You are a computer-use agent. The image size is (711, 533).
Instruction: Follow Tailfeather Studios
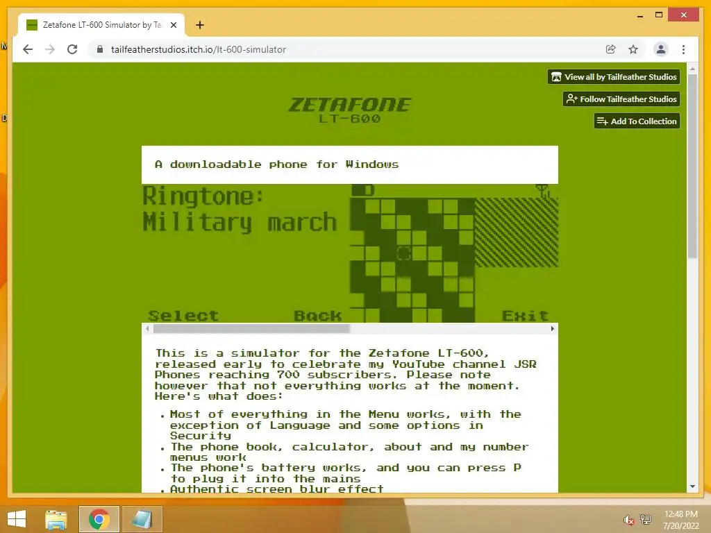click(621, 99)
